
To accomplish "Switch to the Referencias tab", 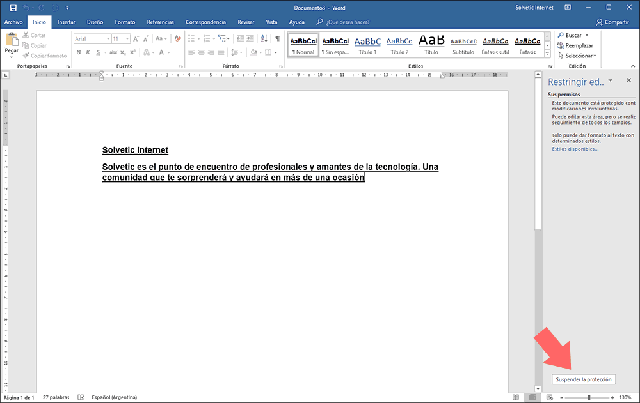I will click(x=160, y=22).
